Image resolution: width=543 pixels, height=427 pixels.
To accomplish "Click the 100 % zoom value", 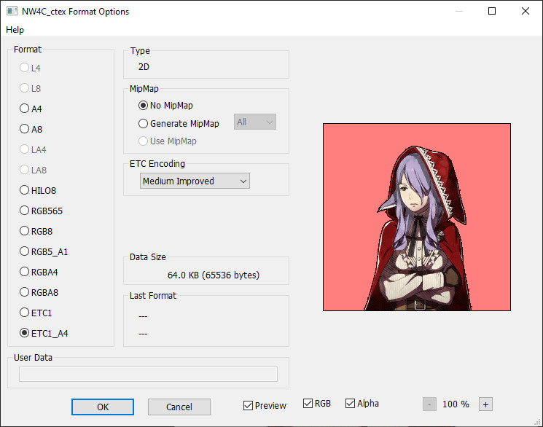I will (x=456, y=404).
